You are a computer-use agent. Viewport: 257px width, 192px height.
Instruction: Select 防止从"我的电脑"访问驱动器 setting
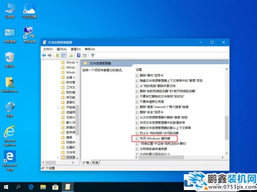[157, 133]
